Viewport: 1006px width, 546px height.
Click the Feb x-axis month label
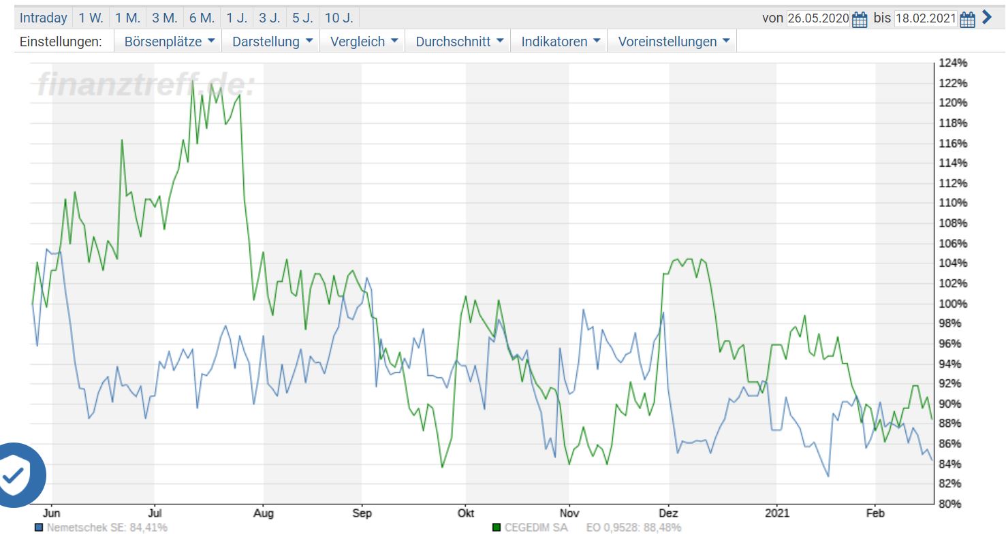pyautogui.click(x=875, y=513)
